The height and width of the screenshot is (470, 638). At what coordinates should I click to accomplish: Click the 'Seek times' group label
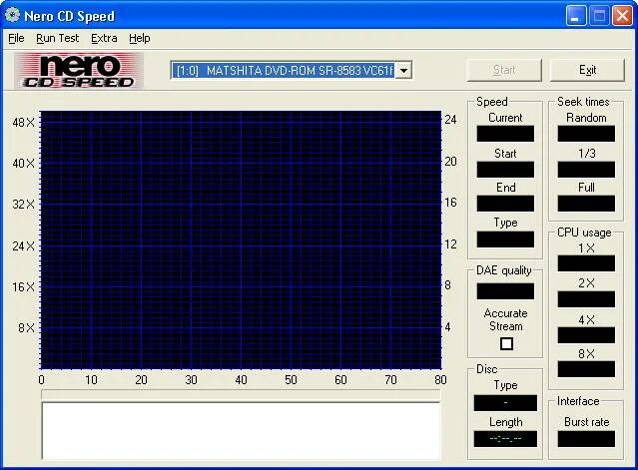(x=583, y=102)
